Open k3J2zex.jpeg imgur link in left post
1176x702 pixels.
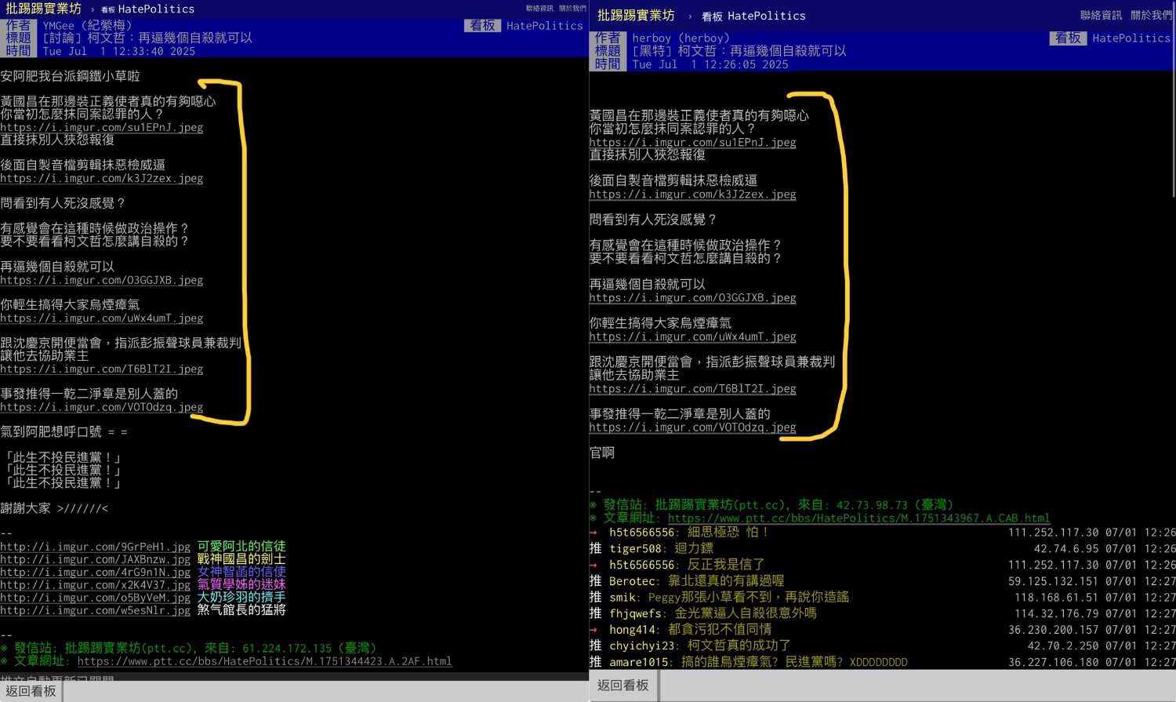point(102,178)
